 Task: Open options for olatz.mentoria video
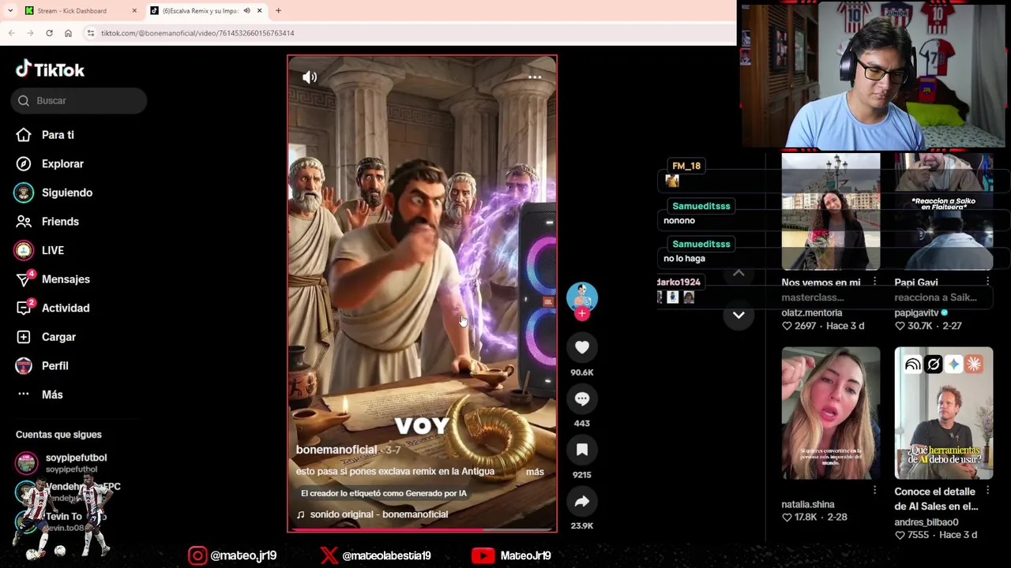click(874, 282)
